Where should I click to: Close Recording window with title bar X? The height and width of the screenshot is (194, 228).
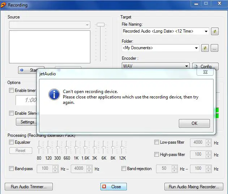(x=219, y=3)
